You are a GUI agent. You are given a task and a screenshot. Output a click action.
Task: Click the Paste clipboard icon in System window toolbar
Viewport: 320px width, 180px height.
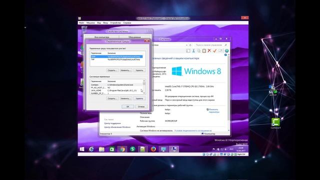(204, 50)
